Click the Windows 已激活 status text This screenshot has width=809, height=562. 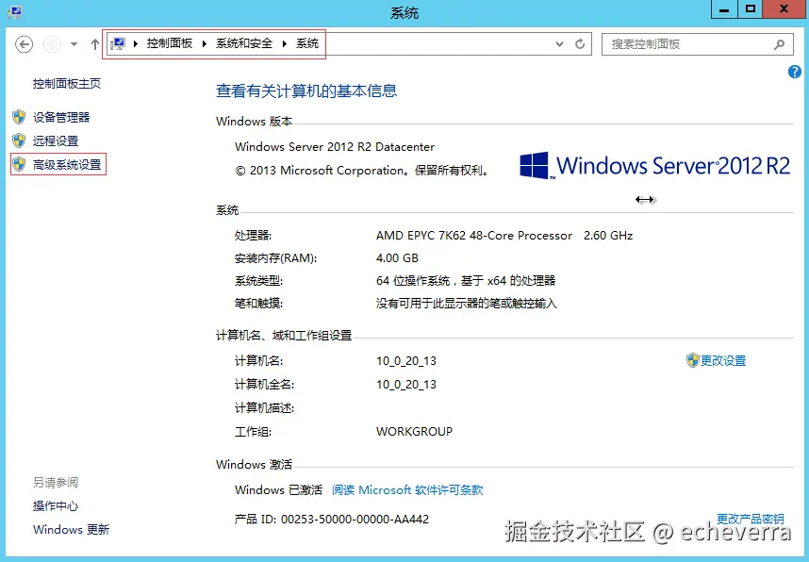point(278,489)
